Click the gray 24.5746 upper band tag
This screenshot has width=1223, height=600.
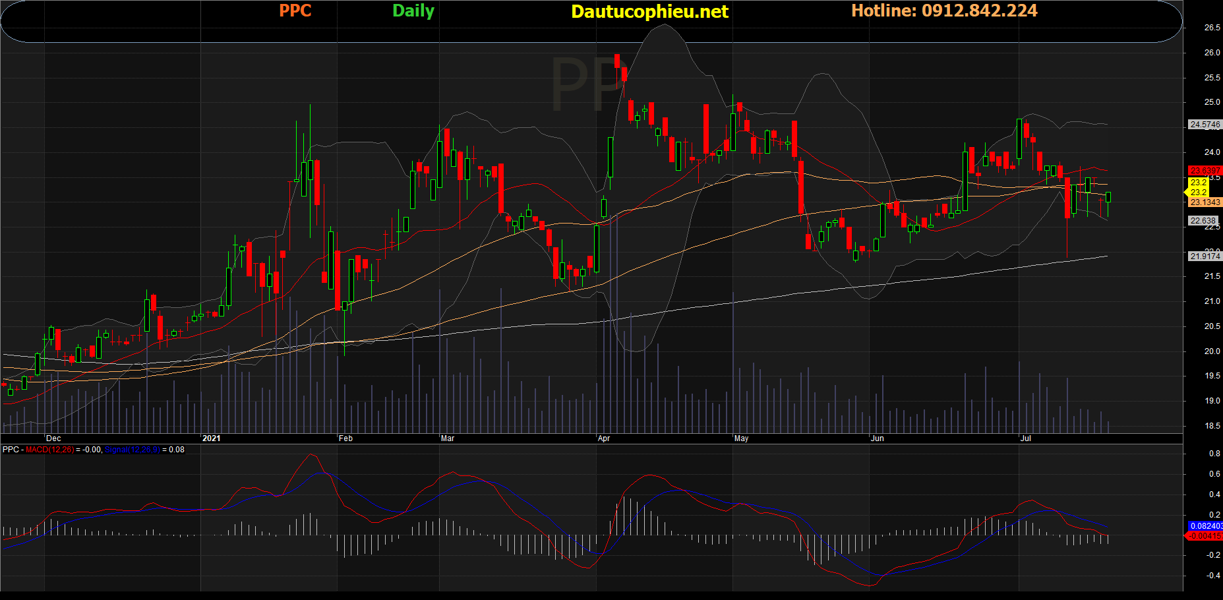(1205, 125)
